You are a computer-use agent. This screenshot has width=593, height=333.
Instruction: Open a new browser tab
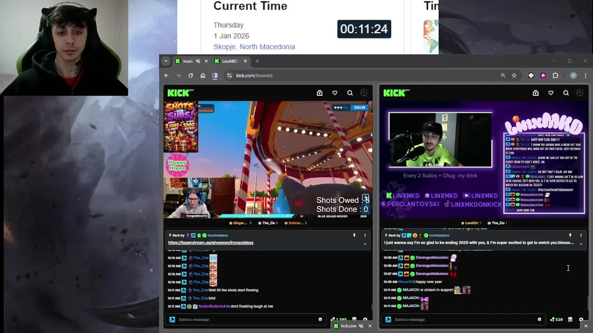pos(257,61)
